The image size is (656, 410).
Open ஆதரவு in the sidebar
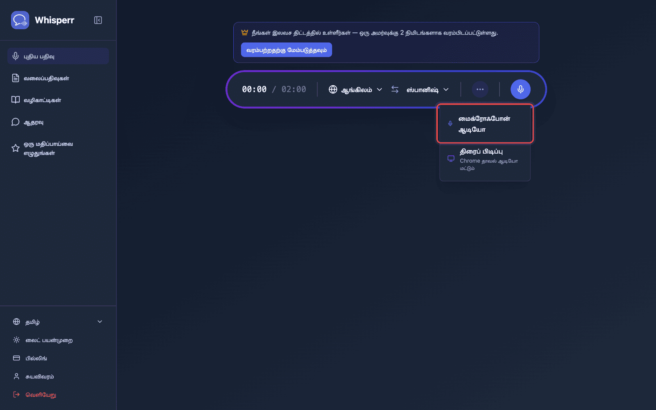58,122
